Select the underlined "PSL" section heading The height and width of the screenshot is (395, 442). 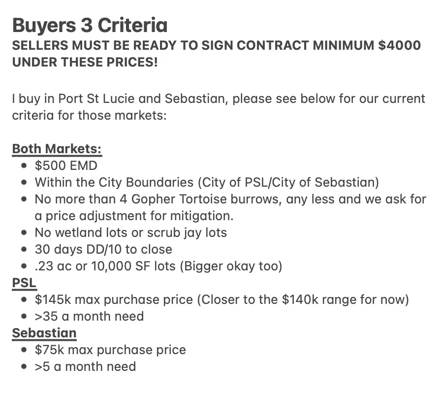click(x=25, y=283)
